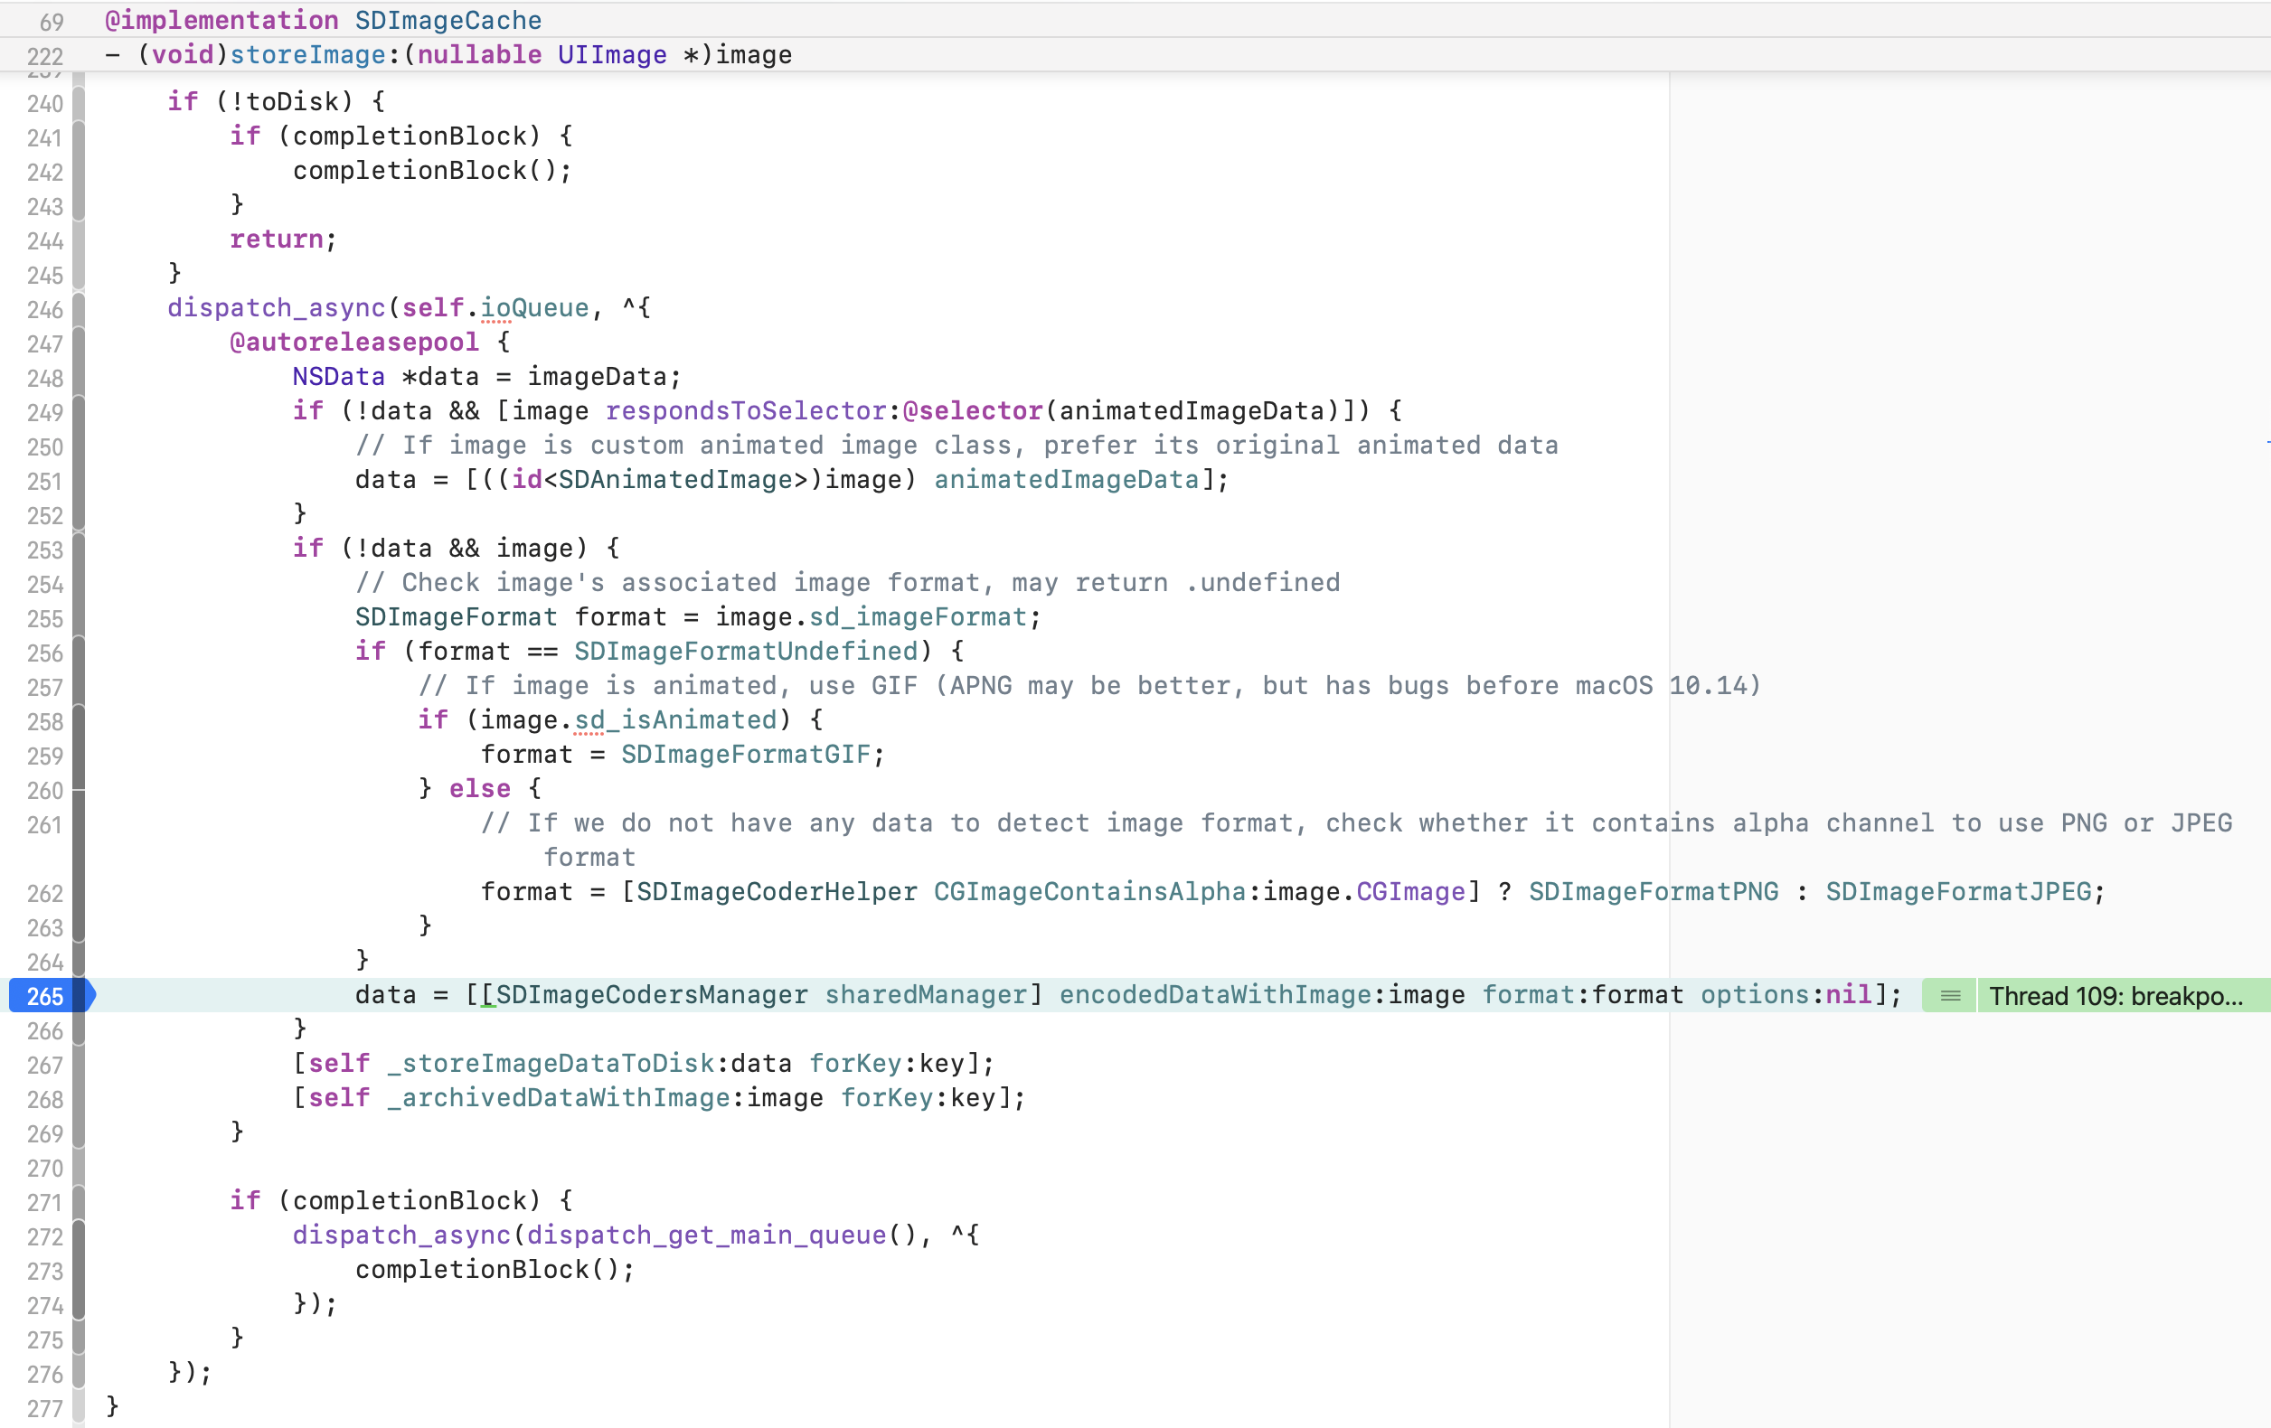The image size is (2271, 1428).
Task: Click line 244's gutter to enable a breakpoint
Action: click(44, 241)
